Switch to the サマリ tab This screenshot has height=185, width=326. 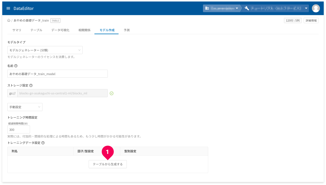(x=17, y=30)
